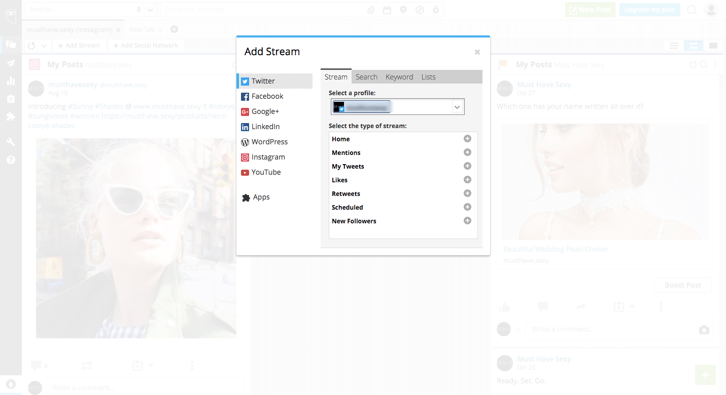Click the New Post button
Screen dimensions: 726x395
coord(590,10)
